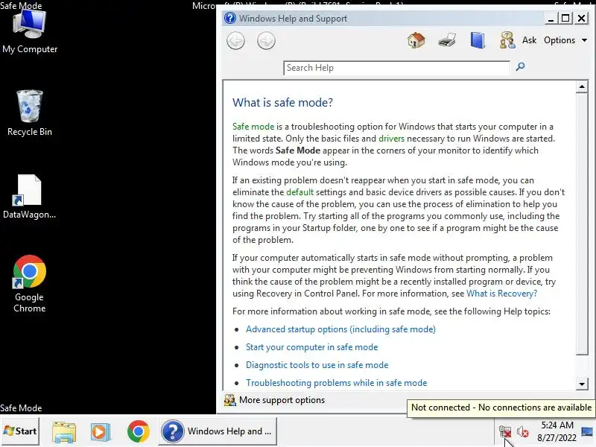This screenshot has width=596, height=447.
Task: Go forward in Help and Support
Action: [266, 41]
